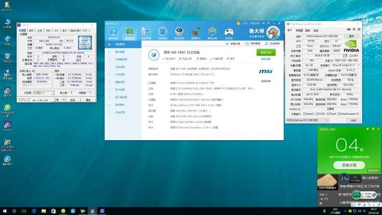The width and height of the screenshot is (382, 215).
Task: Open GPU selection dropdown in GPU-Z
Action: 307,120
